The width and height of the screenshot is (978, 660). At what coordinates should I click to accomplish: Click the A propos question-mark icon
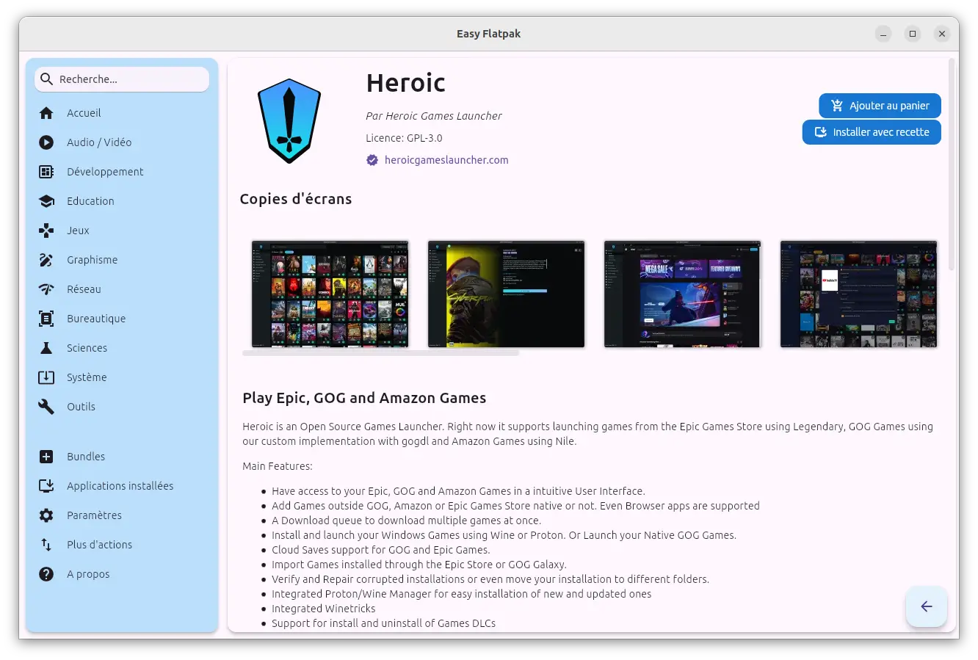[46, 574]
